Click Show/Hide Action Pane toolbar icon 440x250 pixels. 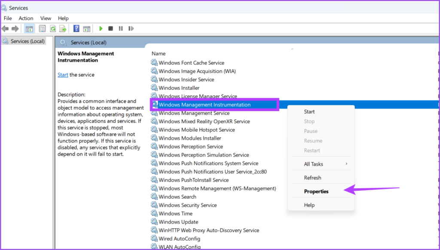coord(87,29)
